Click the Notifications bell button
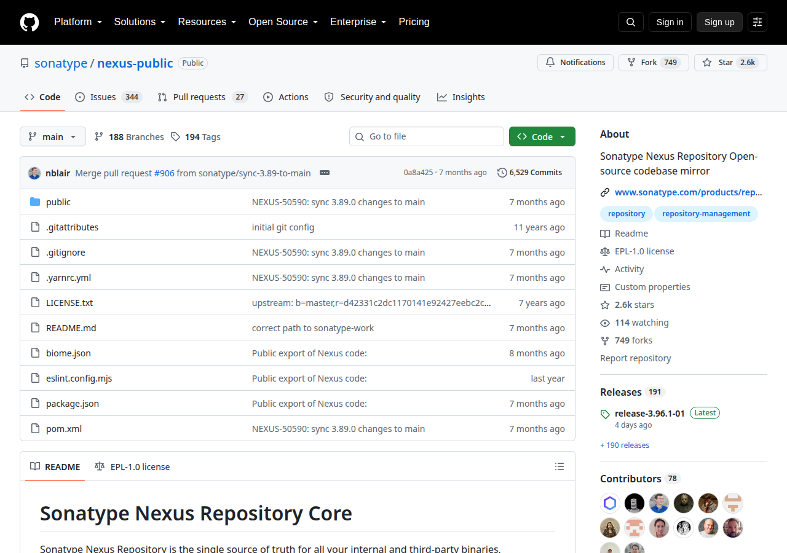The image size is (787, 553). pos(575,63)
